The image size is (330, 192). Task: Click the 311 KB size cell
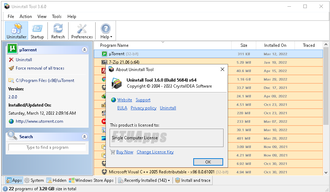tap(244, 54)
